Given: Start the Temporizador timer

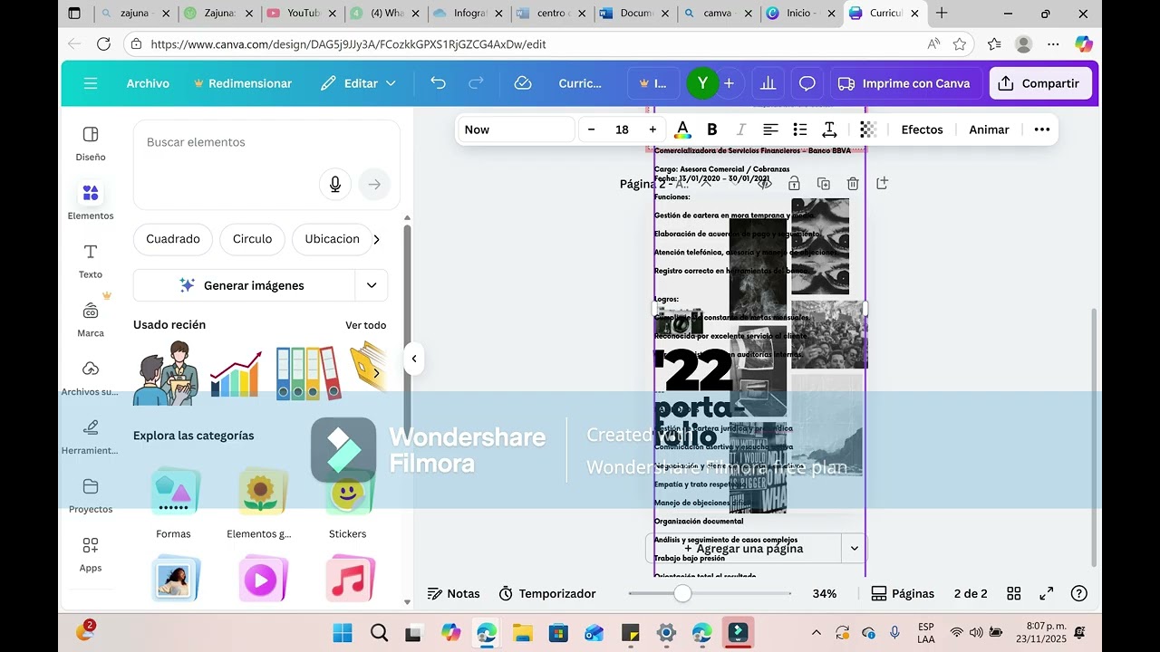Looking at the screenshot, I should (547, 594).
